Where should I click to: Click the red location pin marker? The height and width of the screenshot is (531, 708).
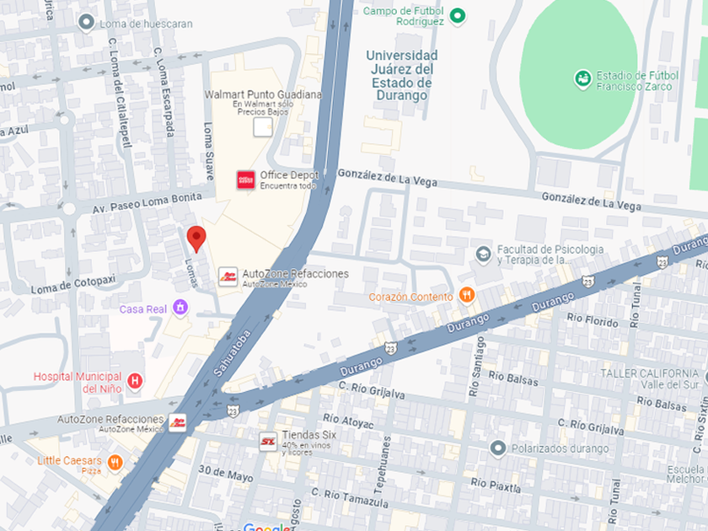(x=196, y=239)
